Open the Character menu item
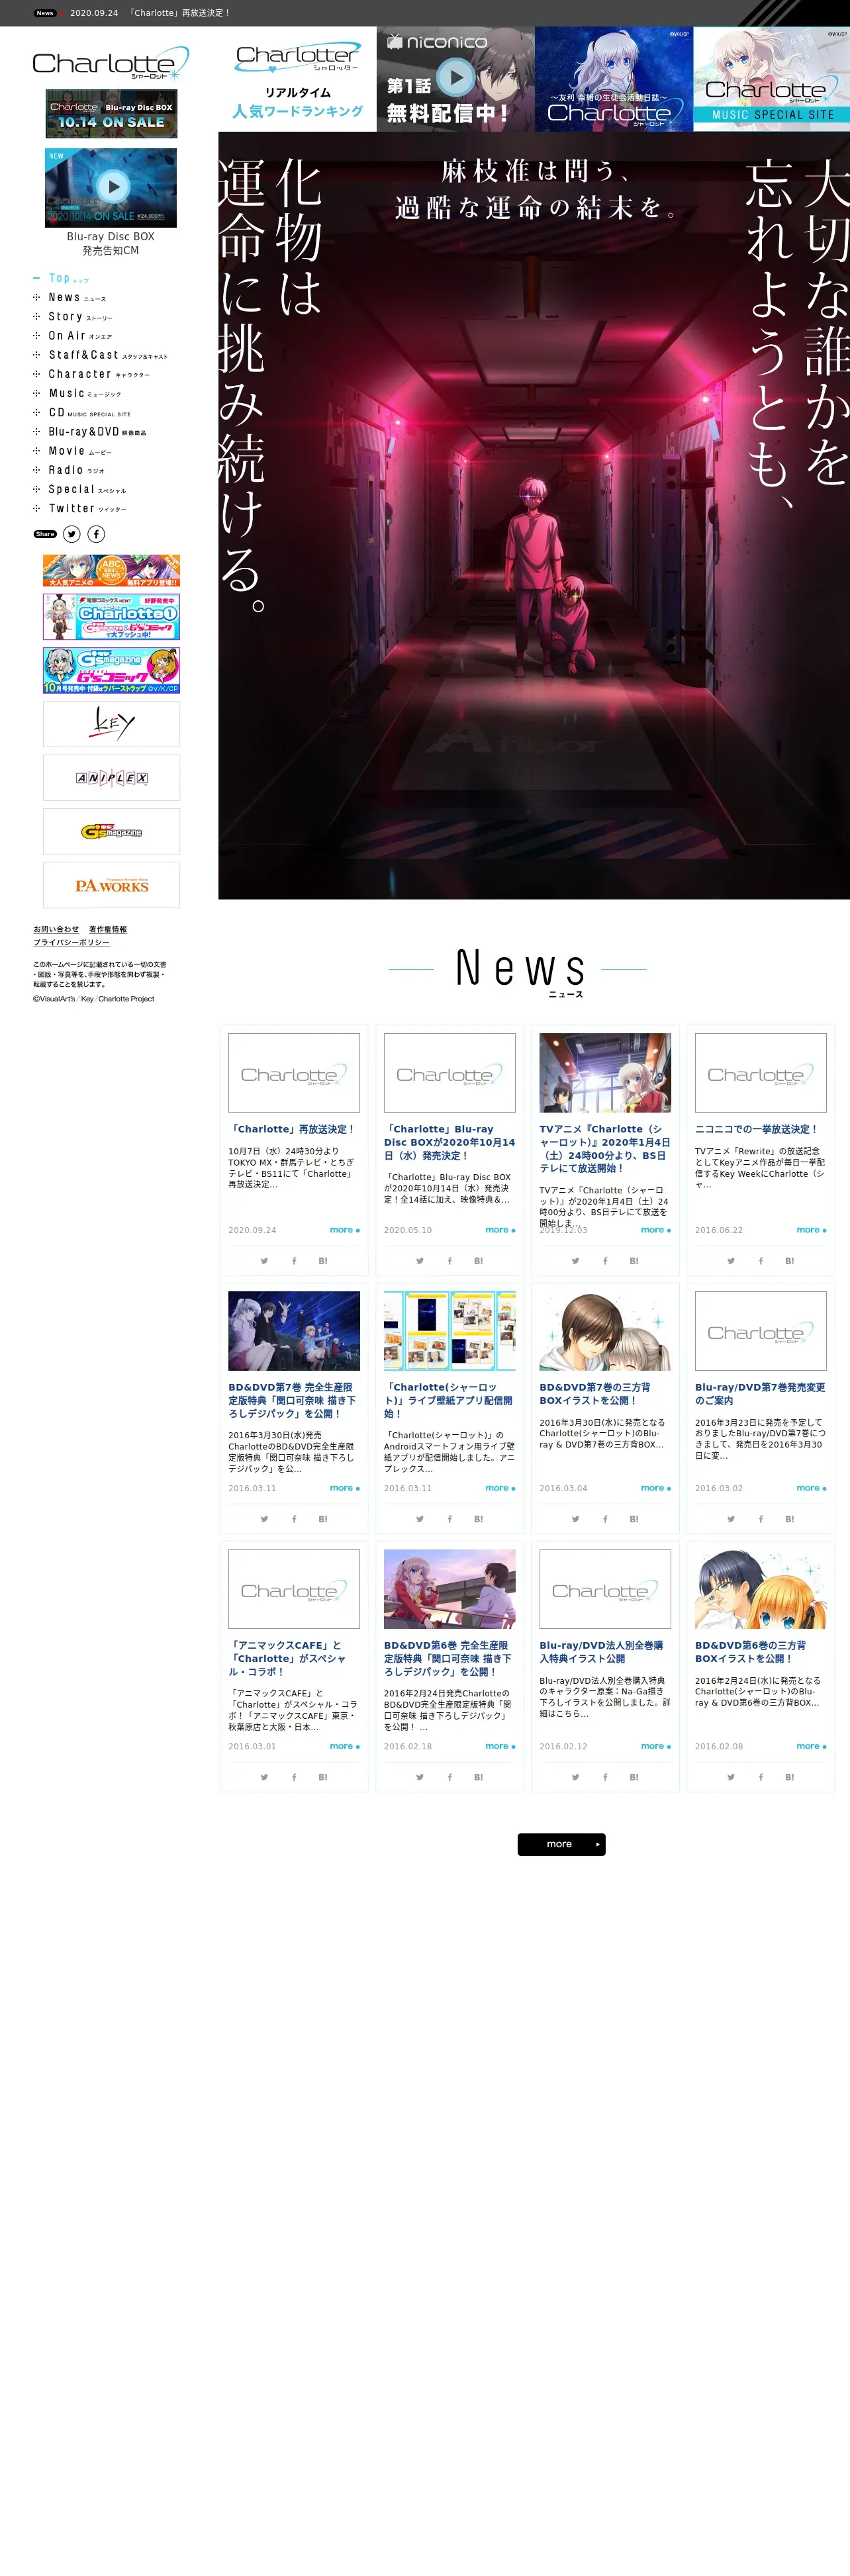The height and width of the screenshot is (2576, 850). [91, 374]
